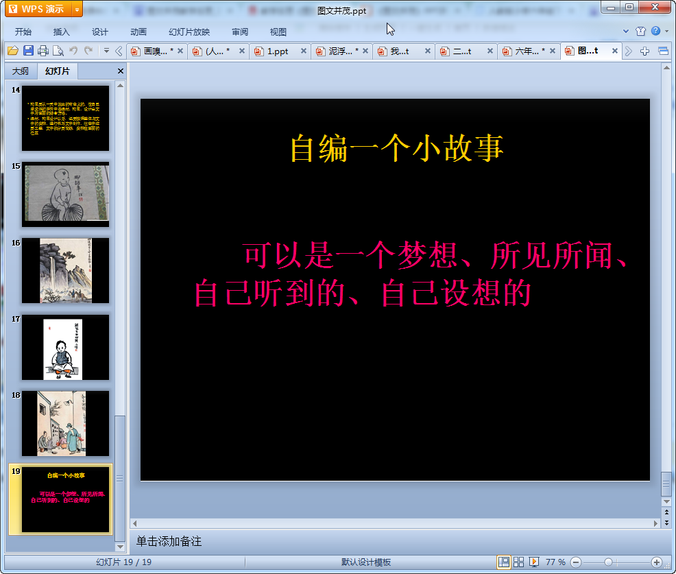Close the 六年... document tab

553,51
